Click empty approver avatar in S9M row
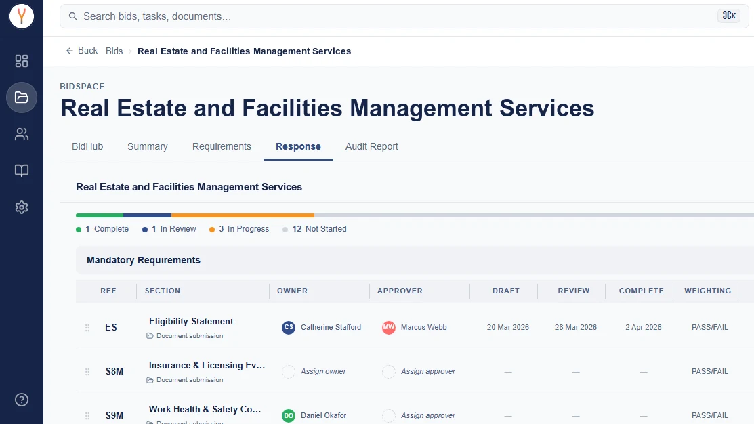Viewport: 754px width, 424px height. coord(389,415)
